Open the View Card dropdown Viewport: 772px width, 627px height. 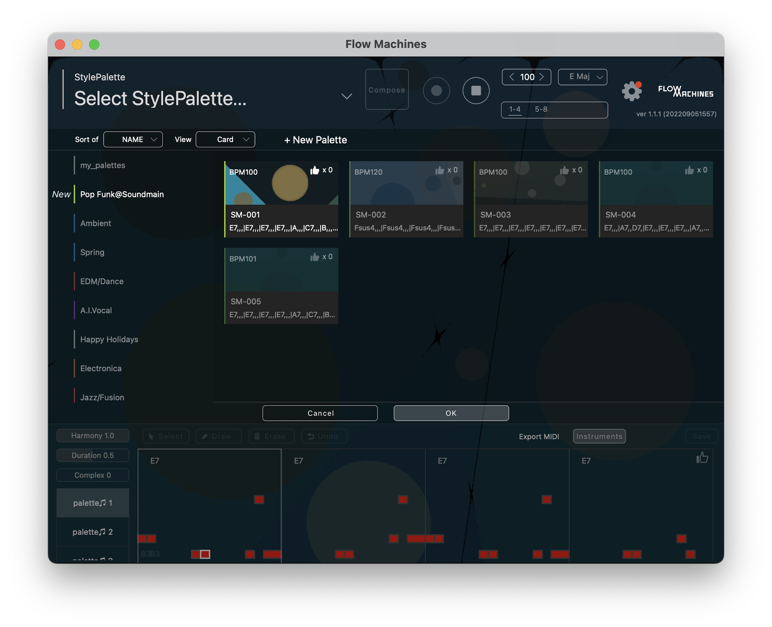225,140
